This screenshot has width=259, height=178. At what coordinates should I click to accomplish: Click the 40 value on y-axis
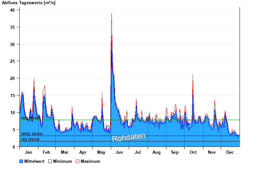coord(12,10)
